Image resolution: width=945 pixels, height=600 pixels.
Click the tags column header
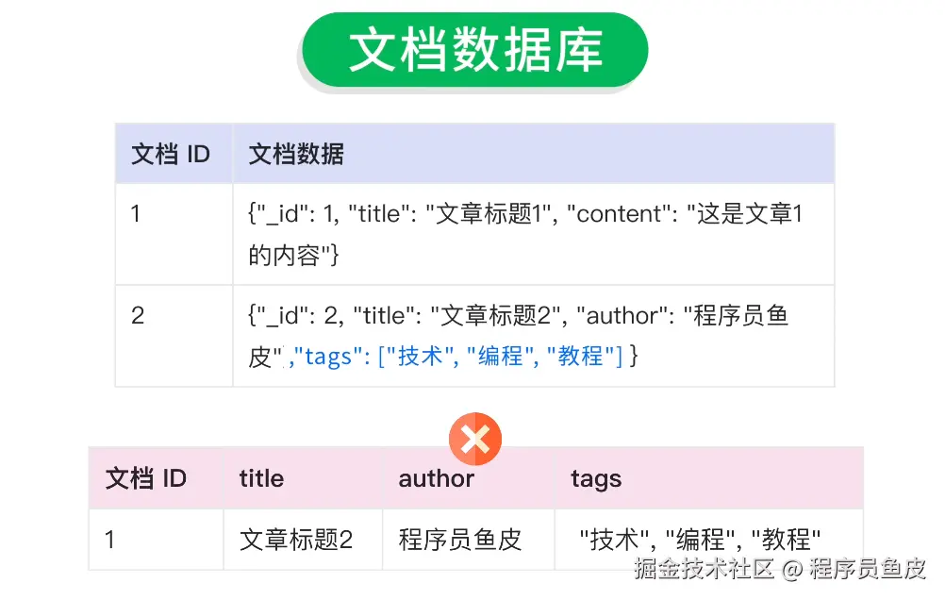(595, 478)
